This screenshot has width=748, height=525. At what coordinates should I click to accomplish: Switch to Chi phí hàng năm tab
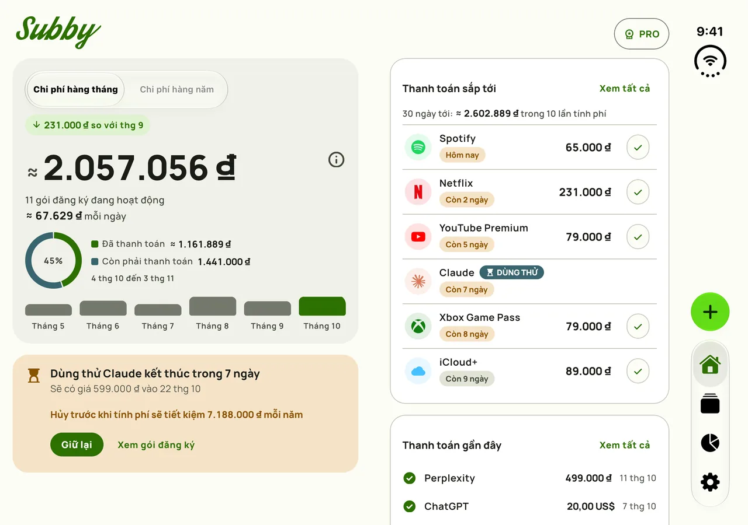[176, 89]
